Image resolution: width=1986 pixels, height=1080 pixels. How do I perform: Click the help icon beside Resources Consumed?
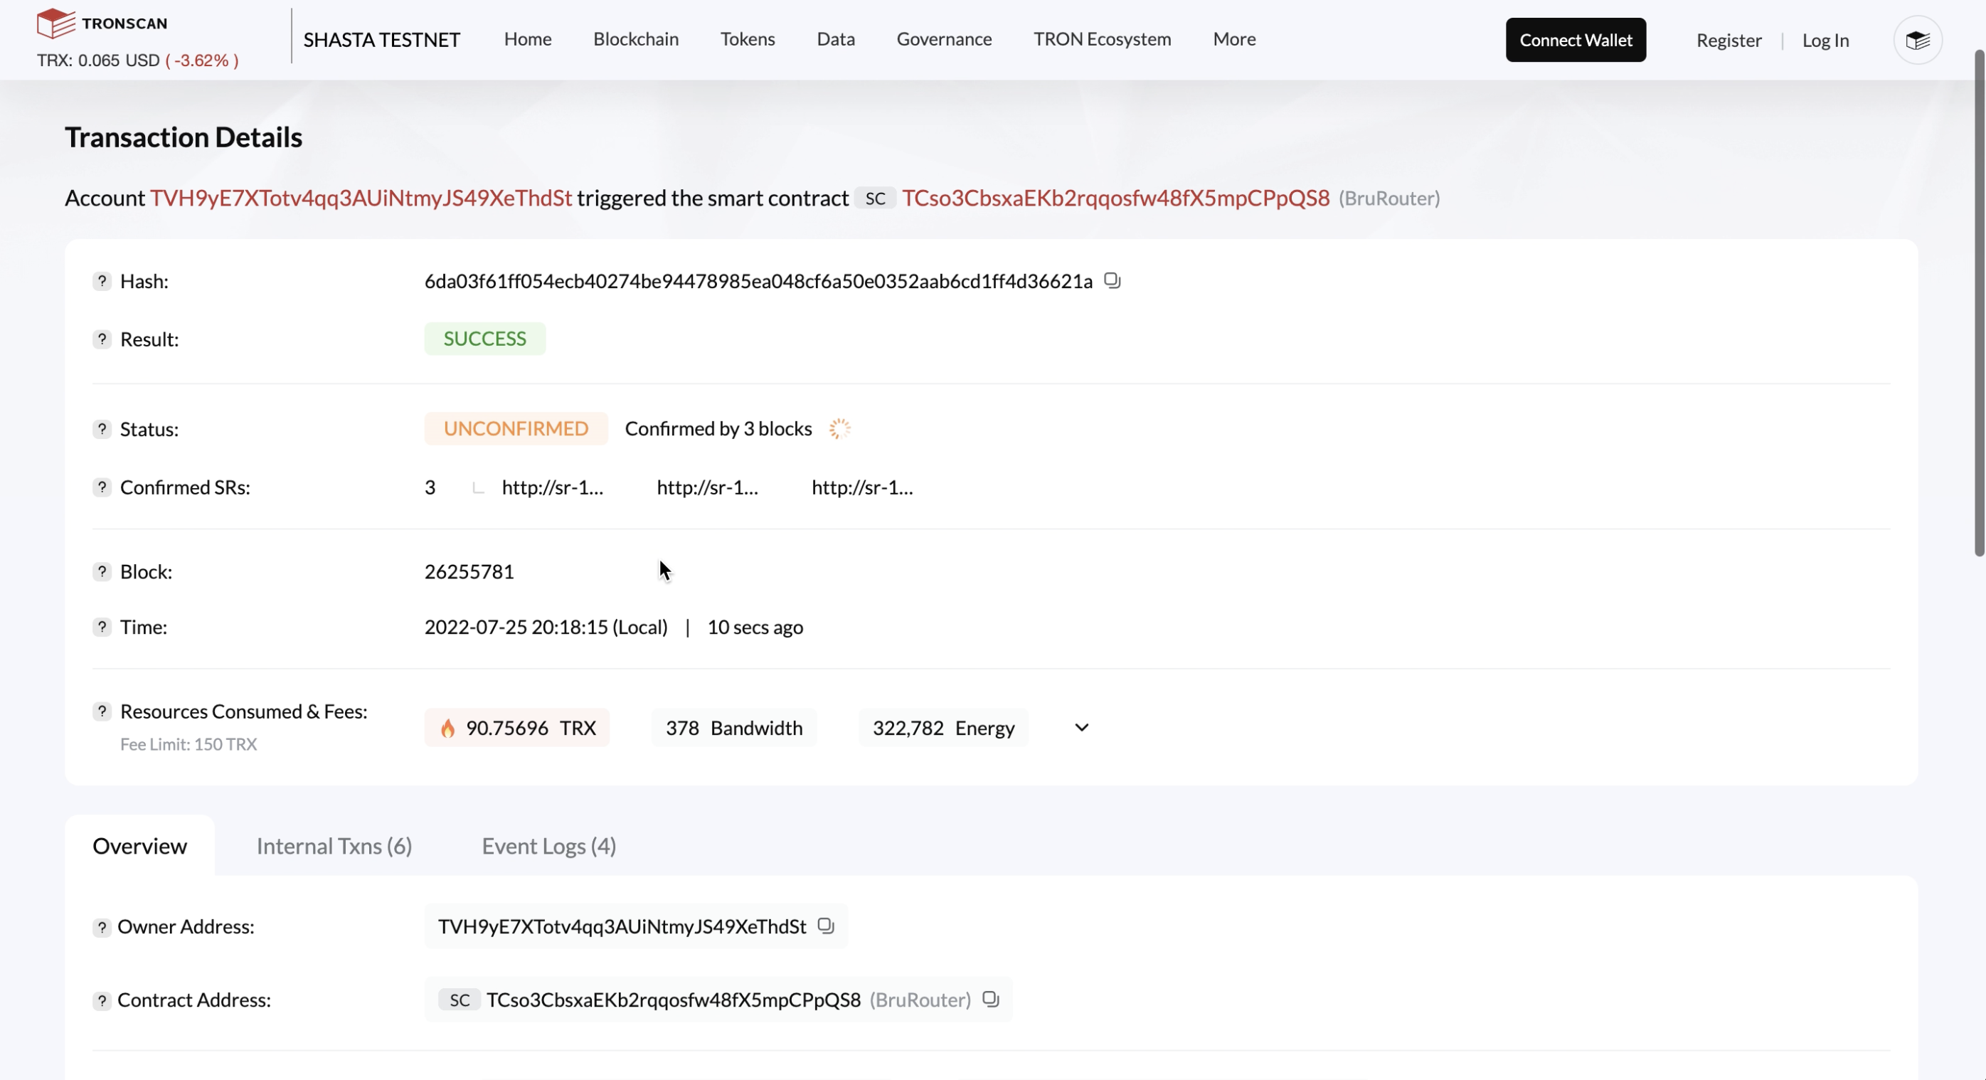pos(102,711)
